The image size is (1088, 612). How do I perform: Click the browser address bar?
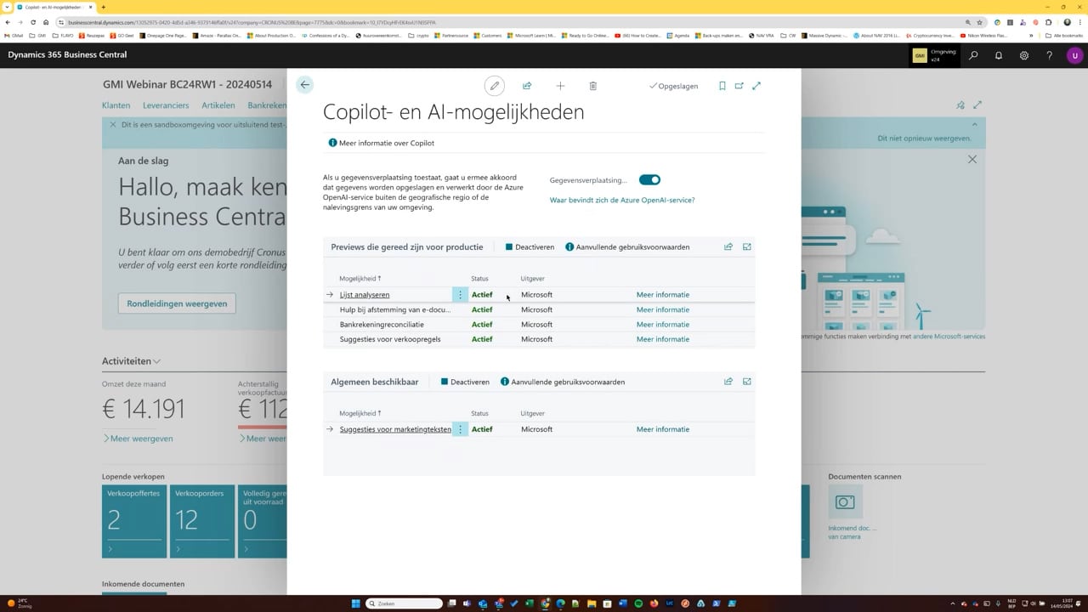tap(510, 22)
